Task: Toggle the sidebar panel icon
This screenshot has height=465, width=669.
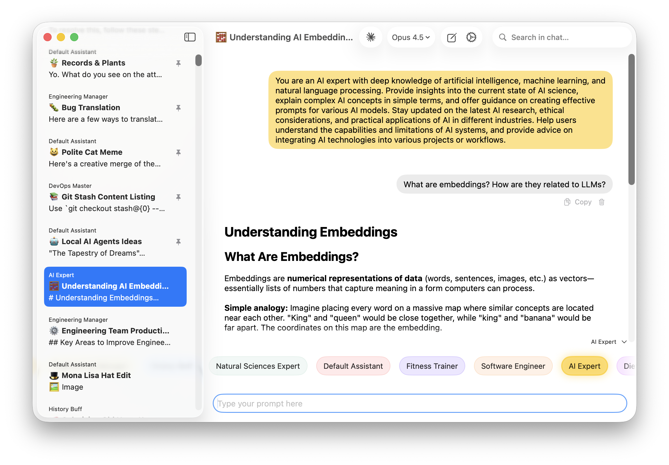Action: click(190, 37)
